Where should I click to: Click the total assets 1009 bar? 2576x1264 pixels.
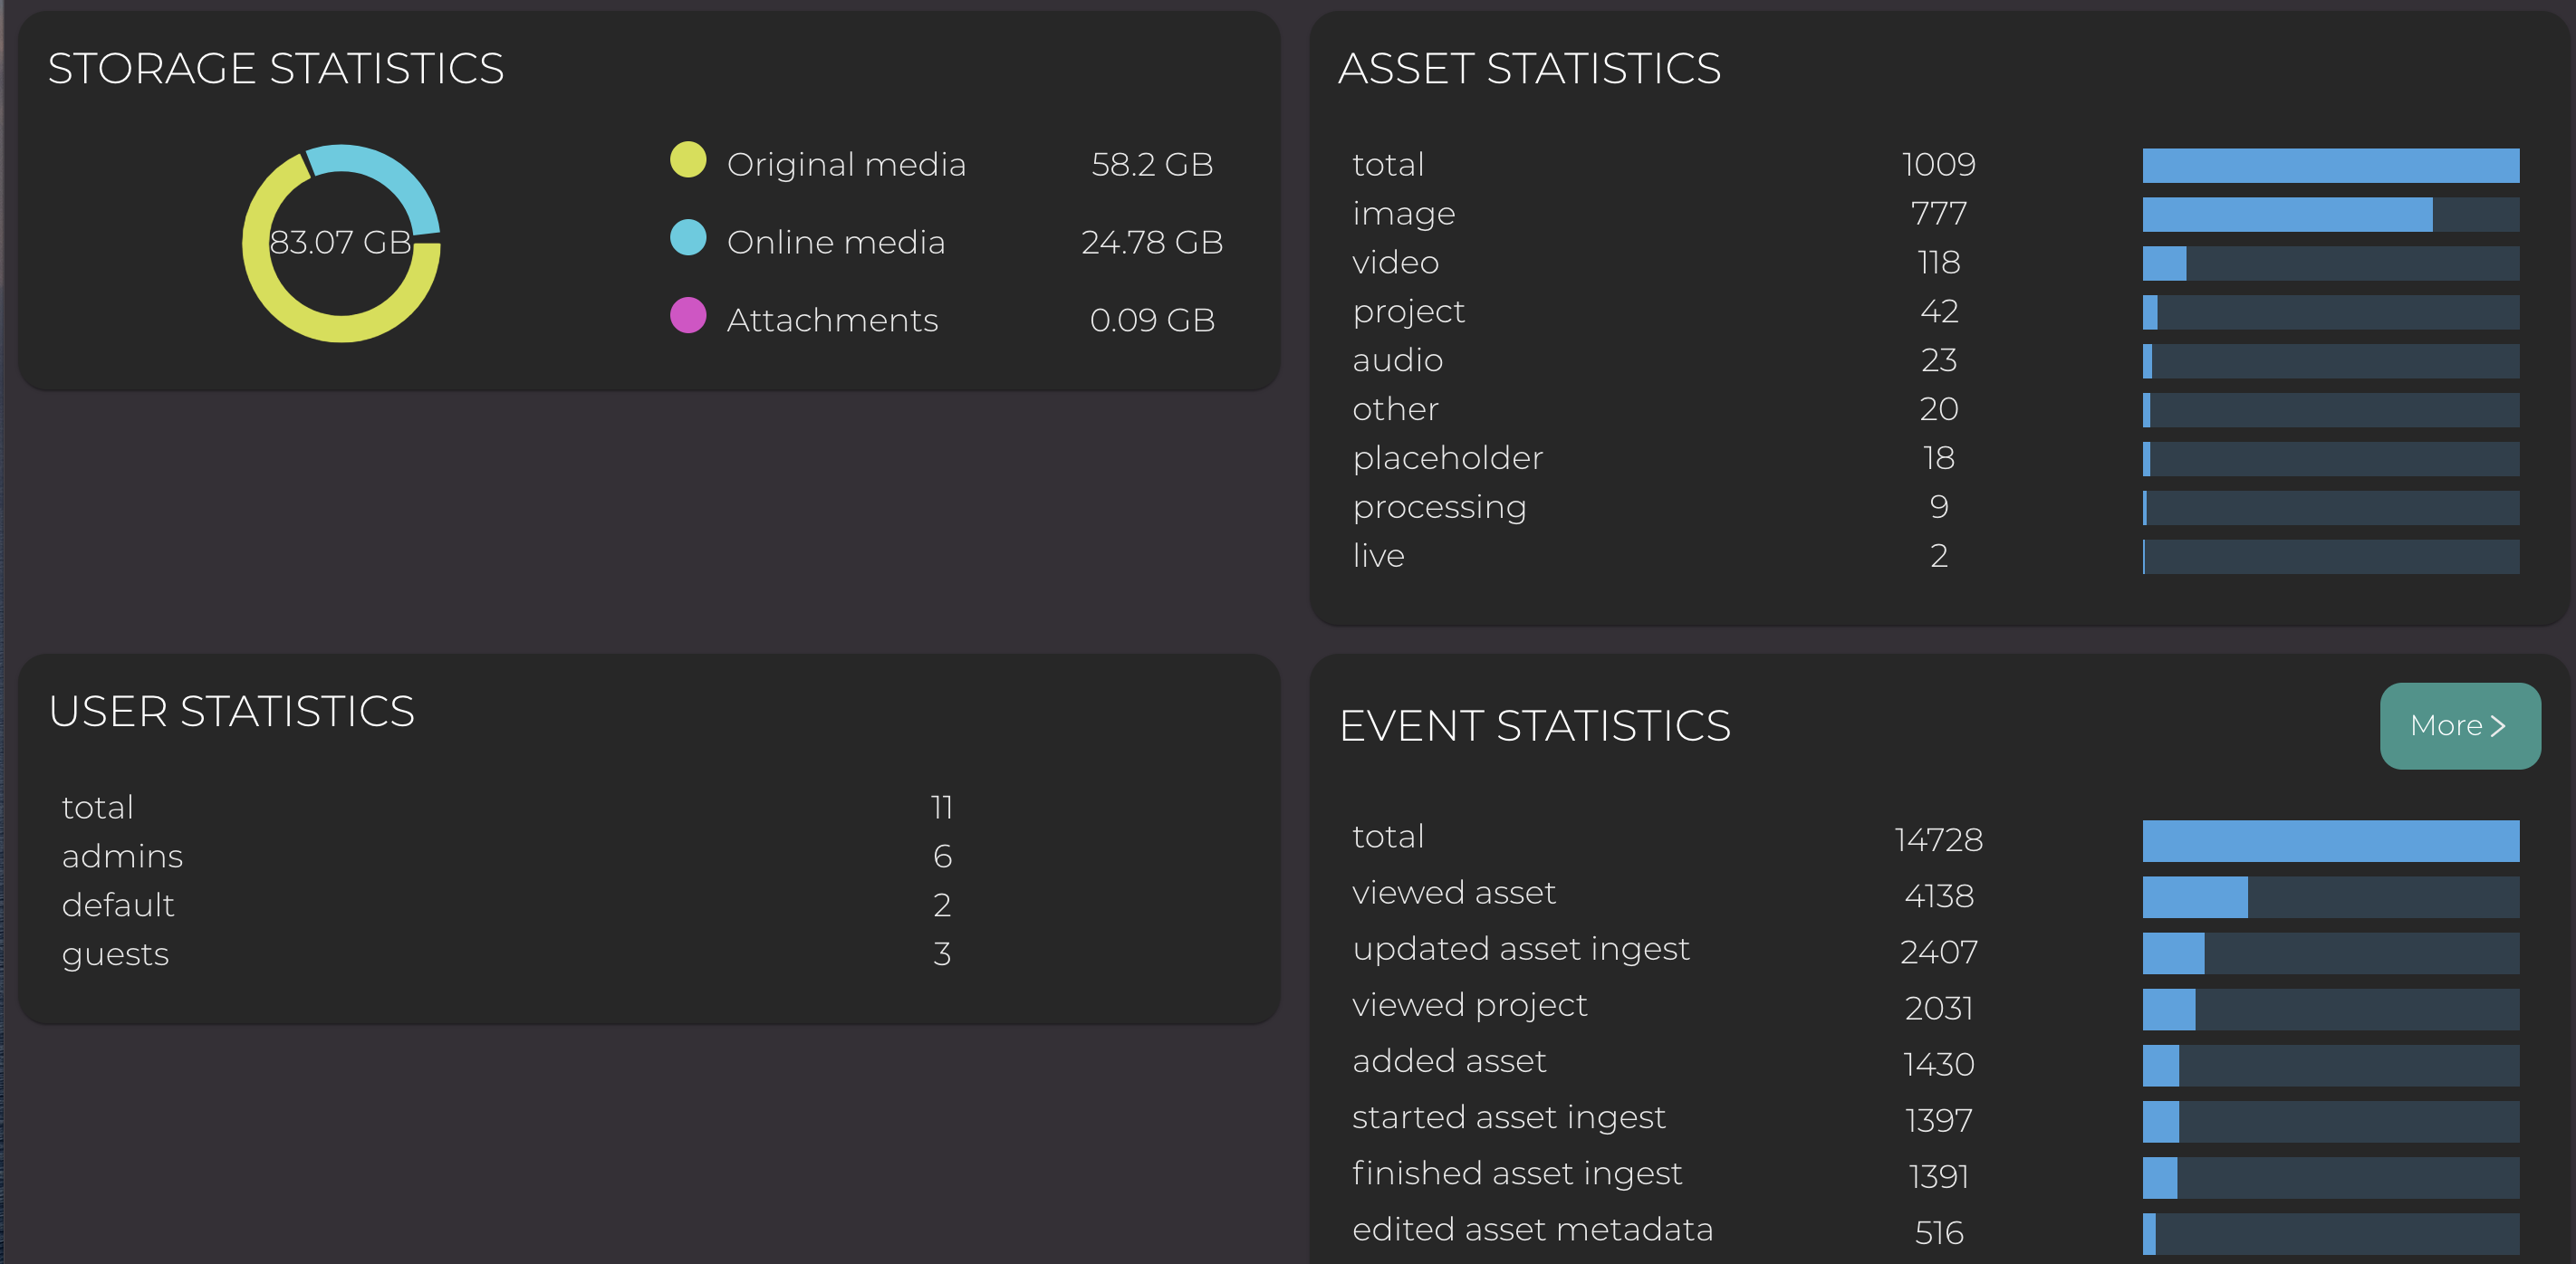coord(2330,166)
